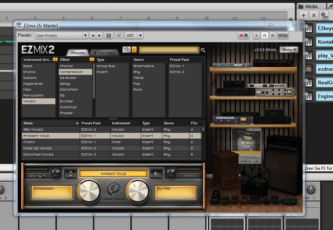Click the Exciter rack unit on the shelf
This screenshot has height=230, width=333.
tap(272, 120)
